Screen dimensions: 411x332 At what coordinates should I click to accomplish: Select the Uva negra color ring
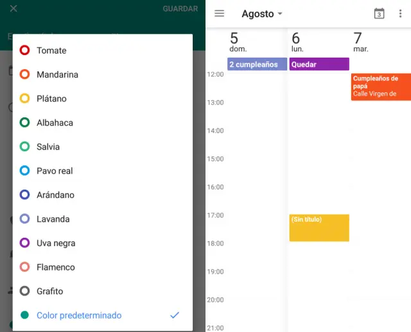[25, 243]
